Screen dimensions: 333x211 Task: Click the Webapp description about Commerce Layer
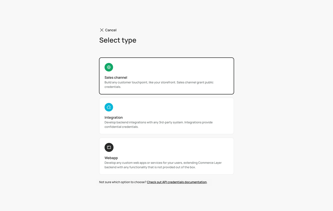(x=163, y=165)
